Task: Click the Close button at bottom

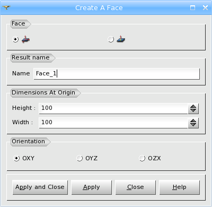Action: [x=136, y=187]
